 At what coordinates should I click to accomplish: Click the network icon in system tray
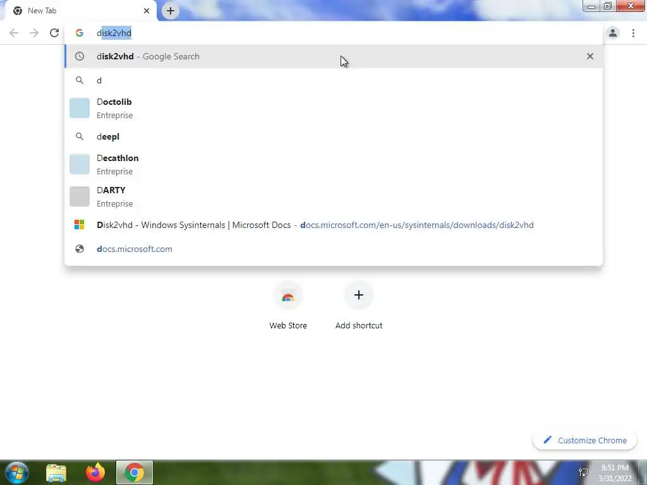point(583,472)
